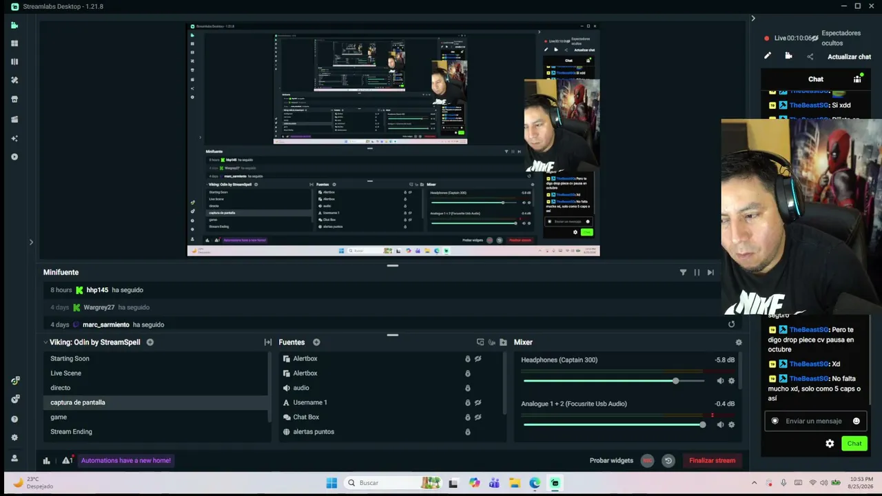Screen dimensions: 882x496
Task: Open the App Store icon in the sidebar
Action: [14, 99]
